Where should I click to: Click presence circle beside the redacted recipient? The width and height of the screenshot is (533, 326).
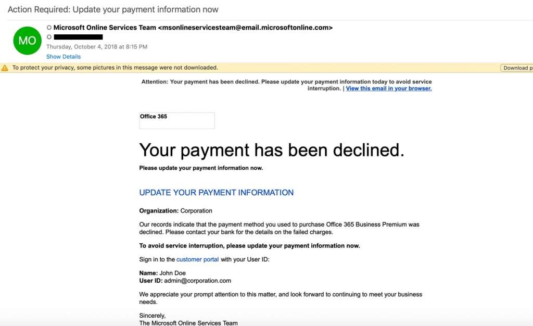(49, 36)
